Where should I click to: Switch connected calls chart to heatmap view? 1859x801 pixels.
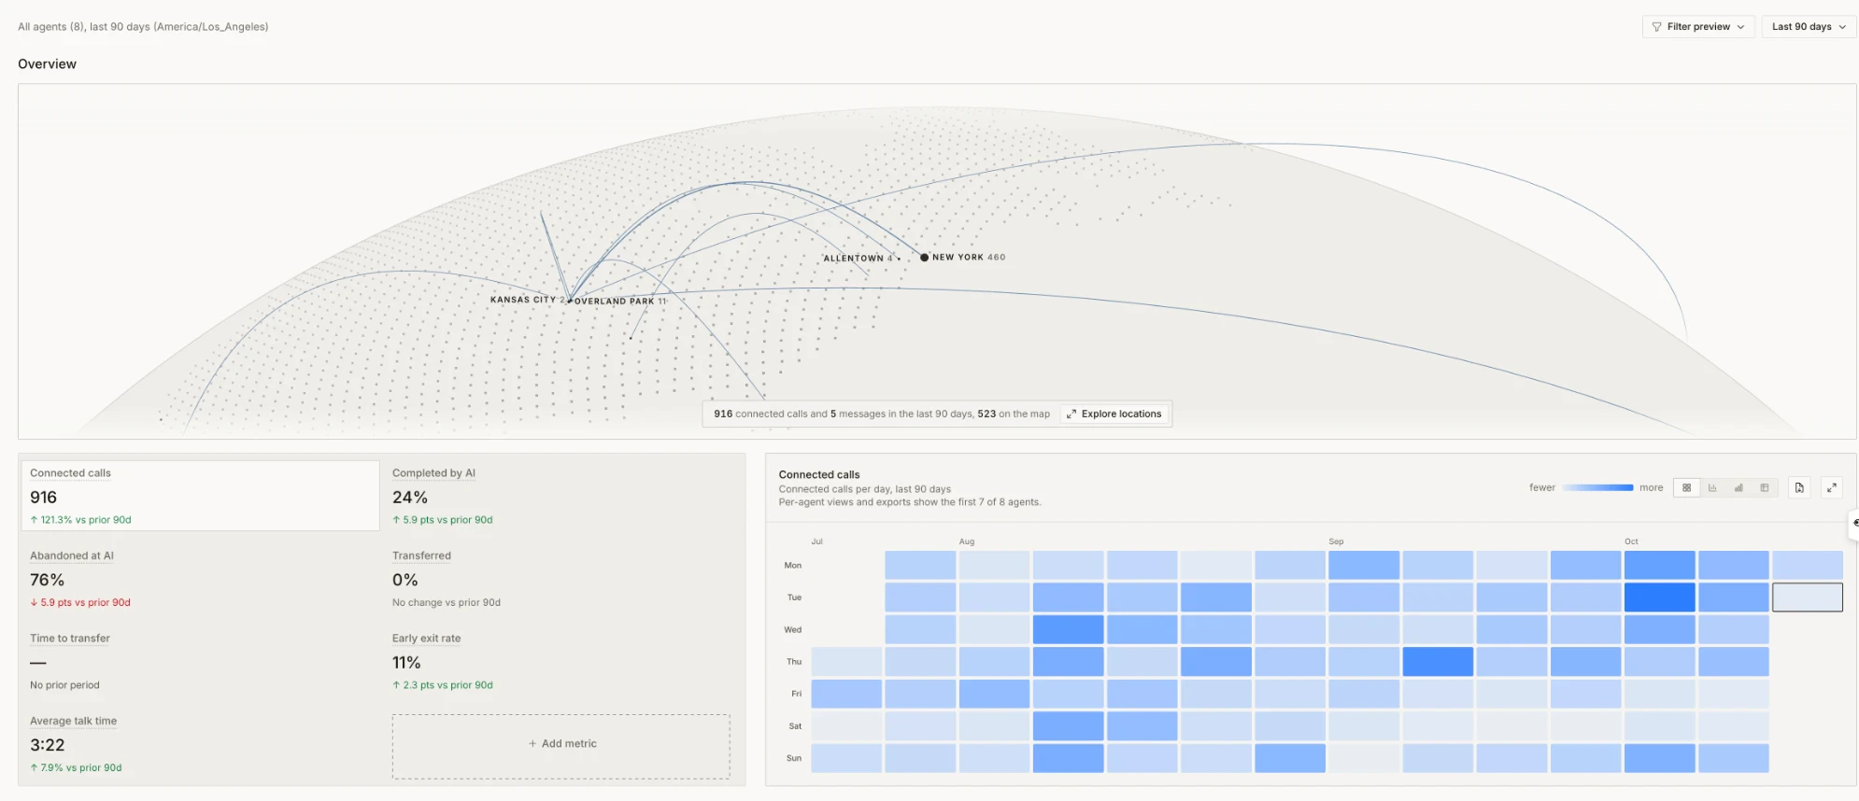click(1686, 487)
